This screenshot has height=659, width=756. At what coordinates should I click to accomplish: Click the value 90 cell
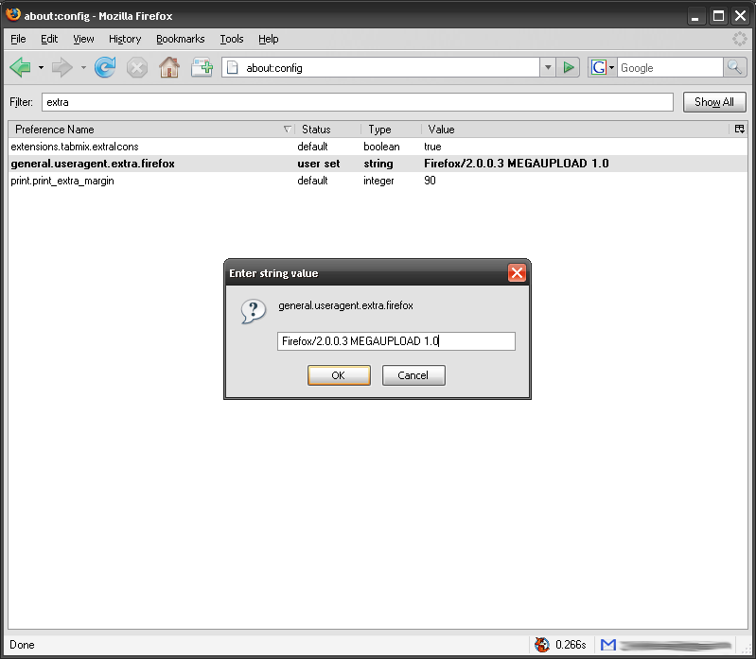pyautogui.click(x=430, y=181)
